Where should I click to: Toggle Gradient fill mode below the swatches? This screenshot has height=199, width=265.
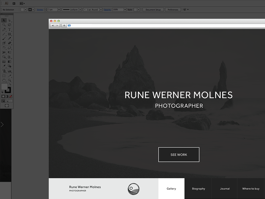tap(7, 96)
